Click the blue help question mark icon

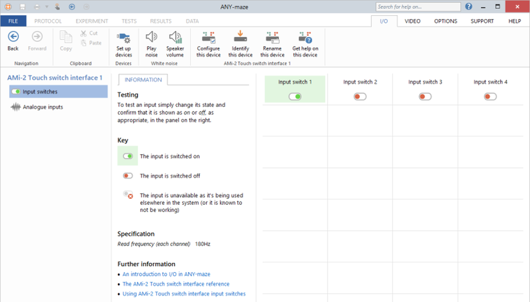coord(468,6)
